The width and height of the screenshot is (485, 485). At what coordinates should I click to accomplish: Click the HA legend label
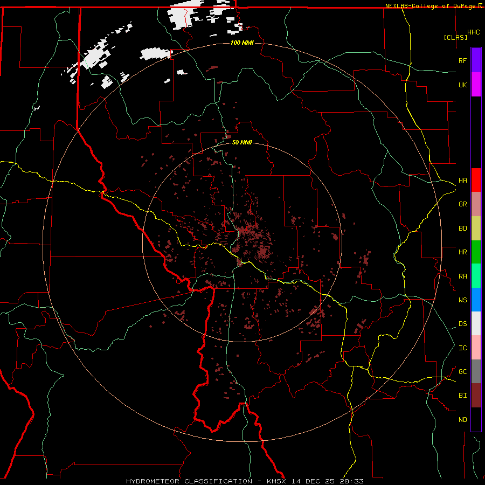pos(462,181)
